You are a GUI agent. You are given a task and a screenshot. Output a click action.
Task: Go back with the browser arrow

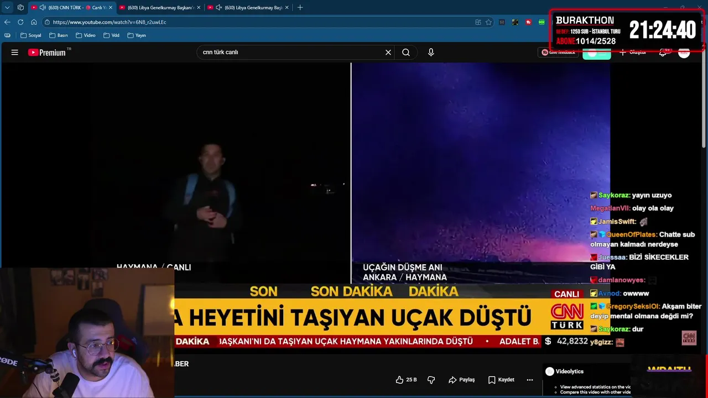tap(7, 22)
